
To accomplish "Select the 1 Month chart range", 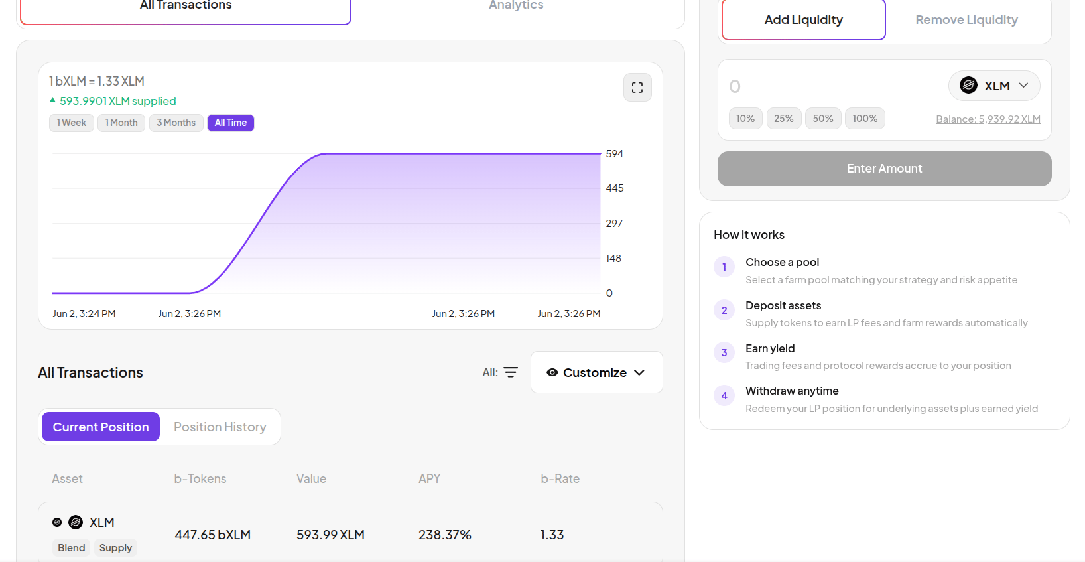I will [x=121, y=123].
